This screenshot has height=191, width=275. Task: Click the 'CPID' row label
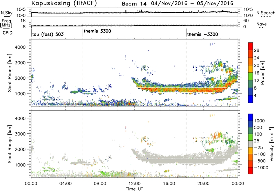tap(8, 33)
